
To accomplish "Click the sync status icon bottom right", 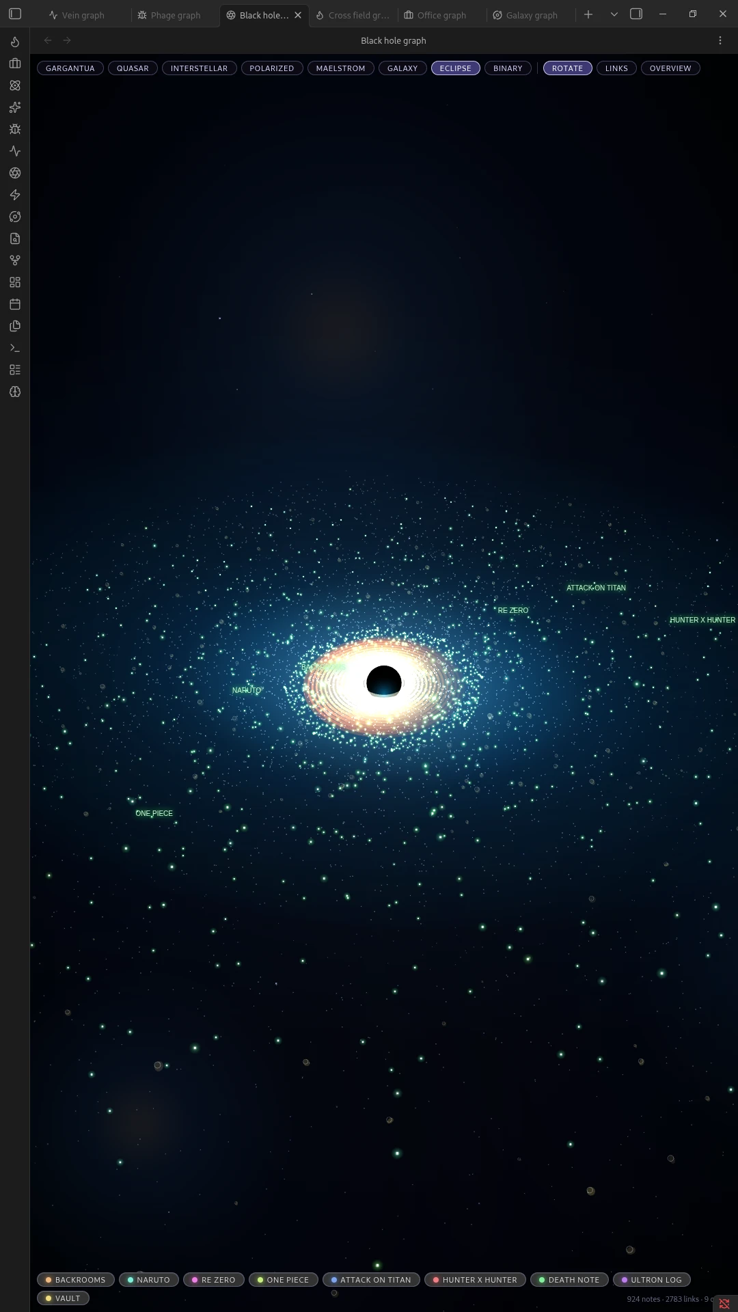I will point(724,1304).
